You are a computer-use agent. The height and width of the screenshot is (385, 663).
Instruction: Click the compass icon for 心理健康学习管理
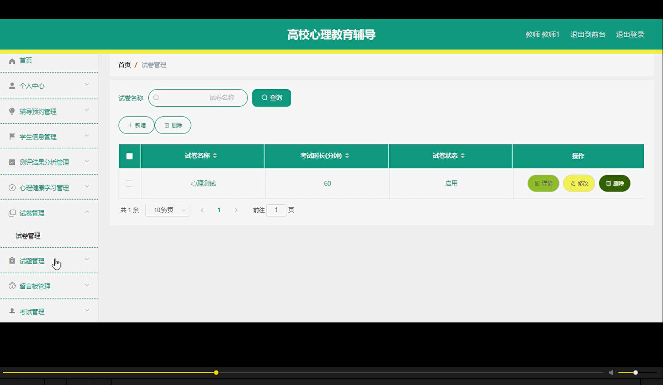12,188
